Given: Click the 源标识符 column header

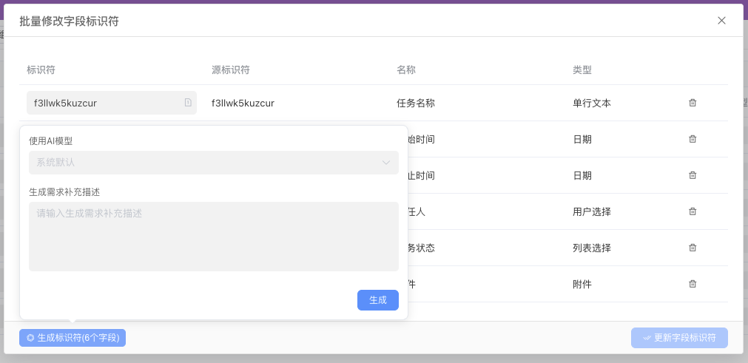Looking at the screenshot, I should (231, 70).
